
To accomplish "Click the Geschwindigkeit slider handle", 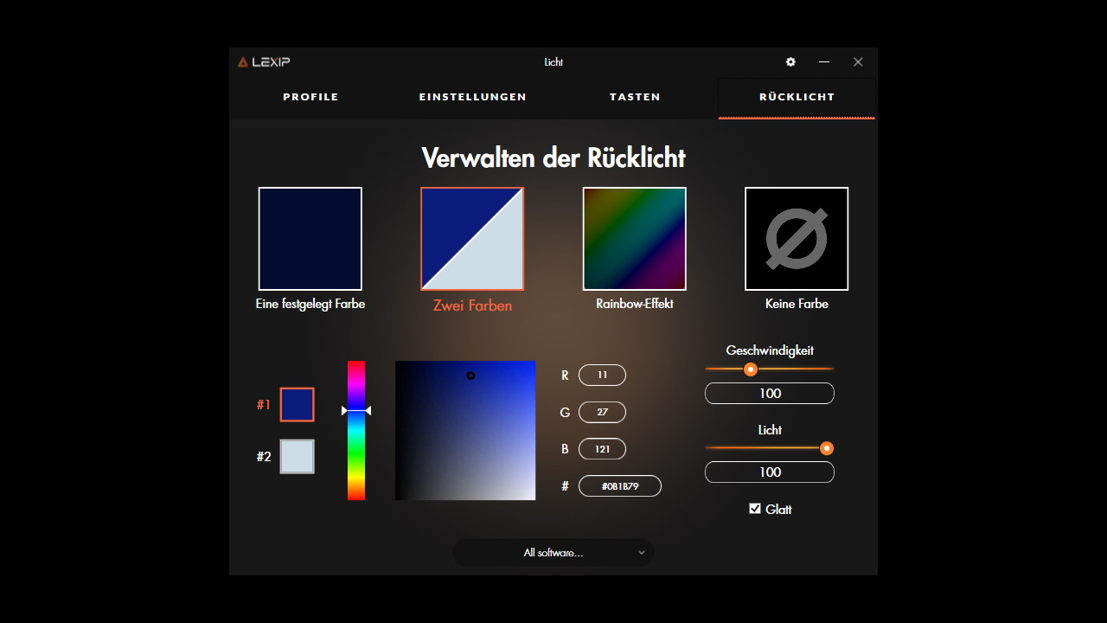I will 751,369.
